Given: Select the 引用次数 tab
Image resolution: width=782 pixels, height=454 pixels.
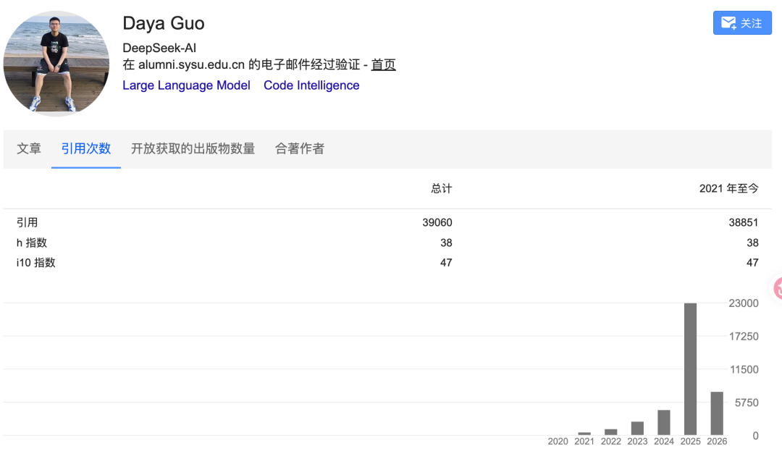Looking at the screenshot, I should [85, 148].
